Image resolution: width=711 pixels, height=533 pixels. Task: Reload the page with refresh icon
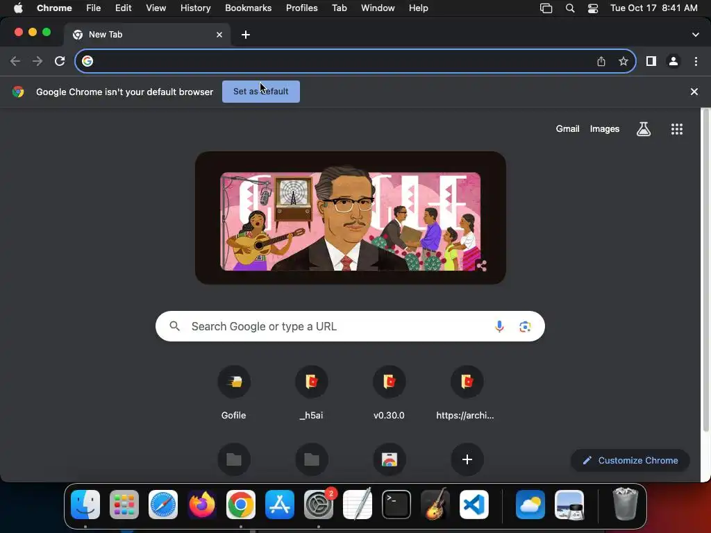(60, 61)
